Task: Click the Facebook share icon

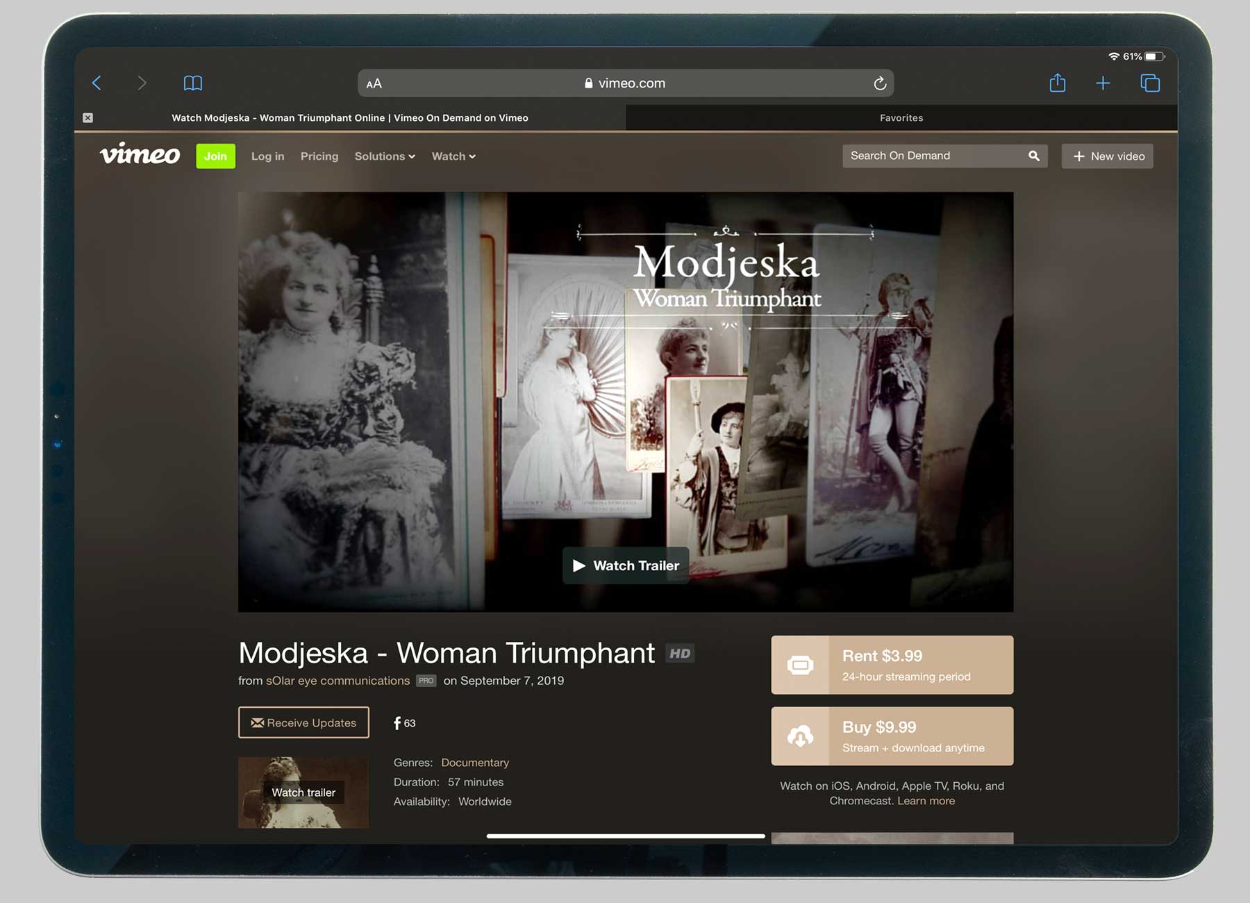Action: click(x=397, y=723)
